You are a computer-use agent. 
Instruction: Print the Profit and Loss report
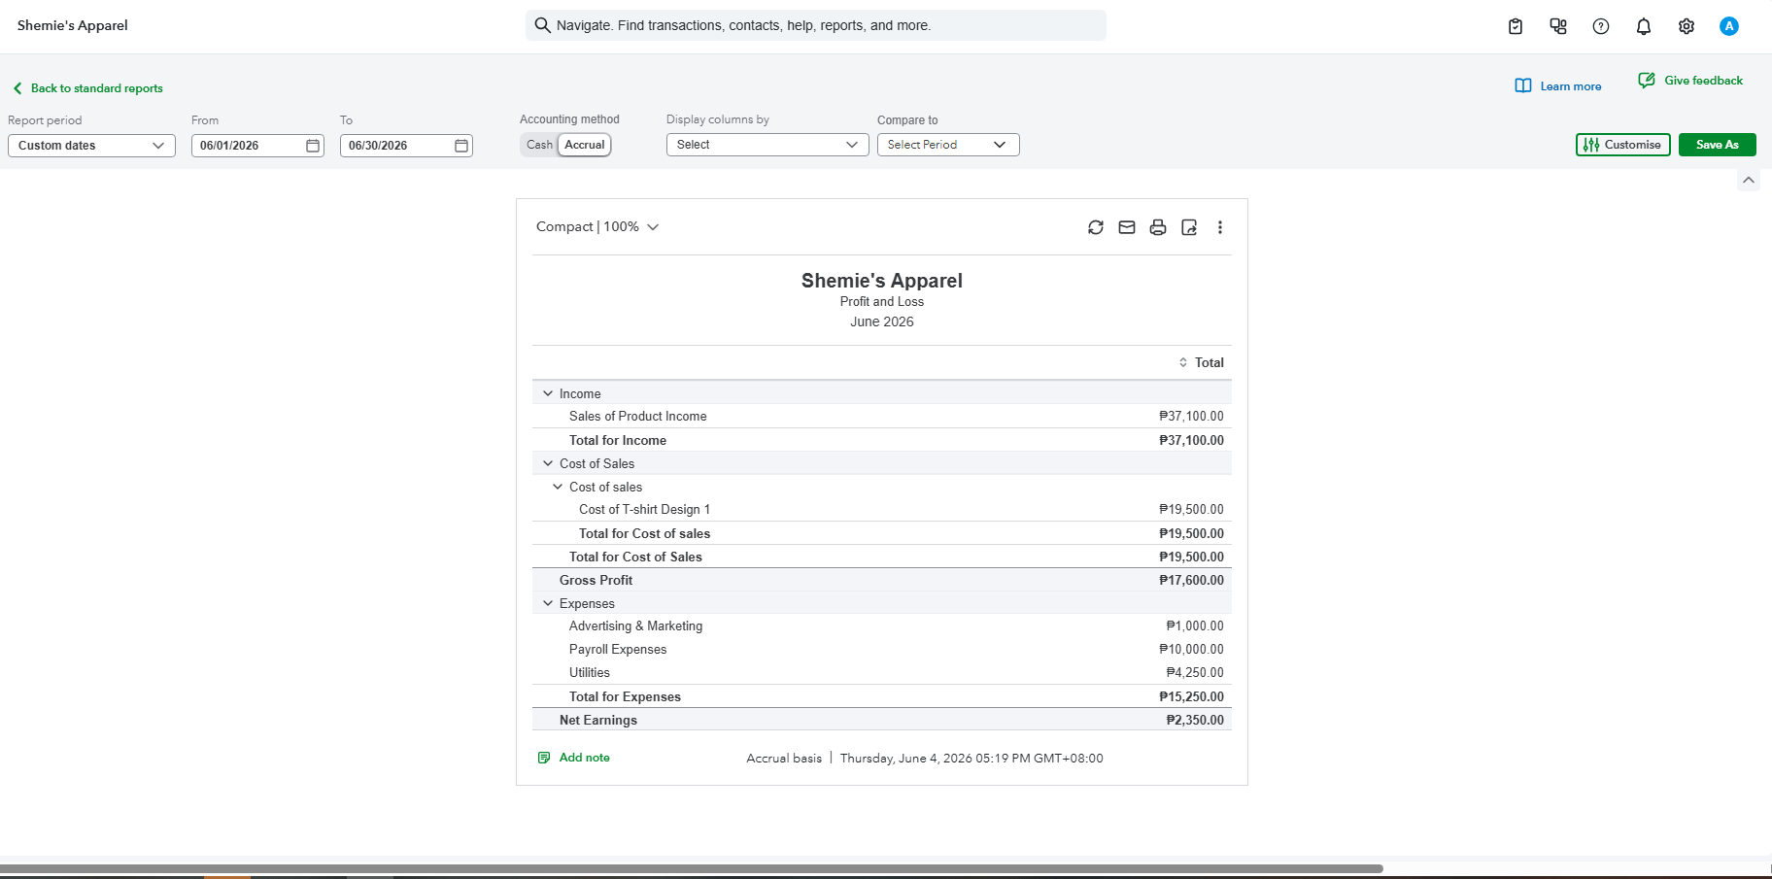click(x=1158, y=227)
